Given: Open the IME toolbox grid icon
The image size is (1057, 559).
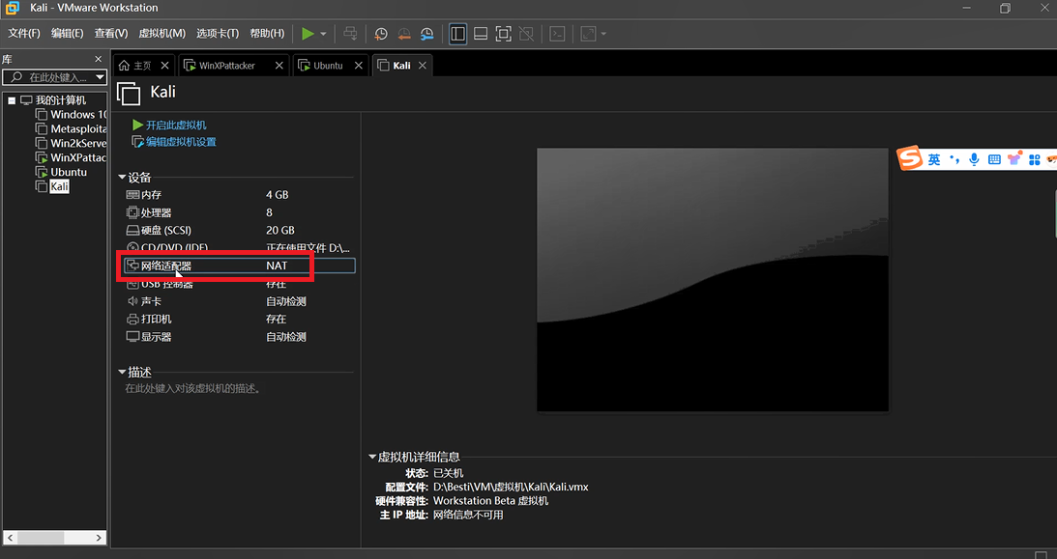Looking at the screenshot, I should pos(1035,159).
